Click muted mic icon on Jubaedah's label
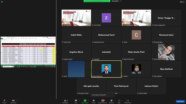This screenshot has height=104, width=186. click(93, 59)
